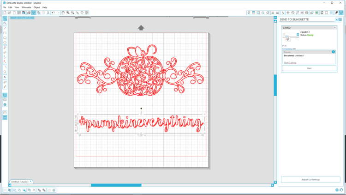Open Send to Silhouette panel icon

pos(341,13)
